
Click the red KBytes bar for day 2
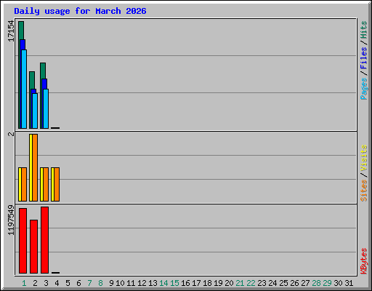coord(33,247)
